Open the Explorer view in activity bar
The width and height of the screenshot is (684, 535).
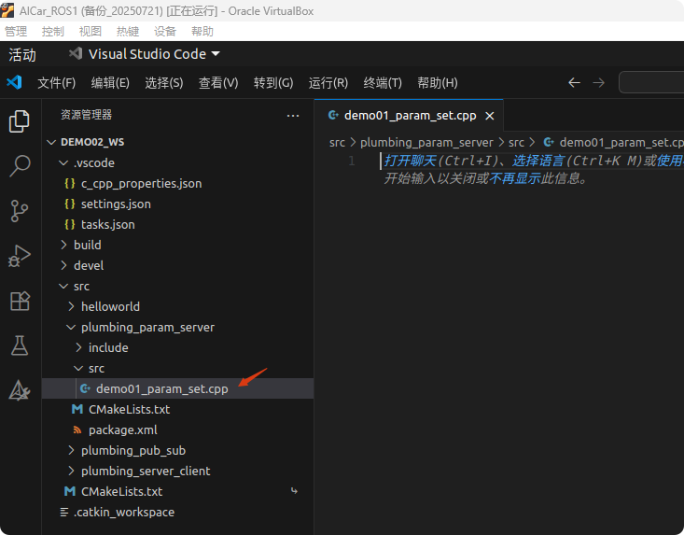[20, 120]
